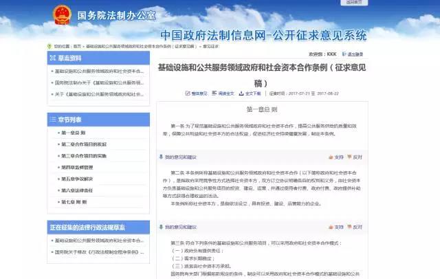Open 阅读全文 to read full text
440x279 pixels.
(x=225, y=93)
